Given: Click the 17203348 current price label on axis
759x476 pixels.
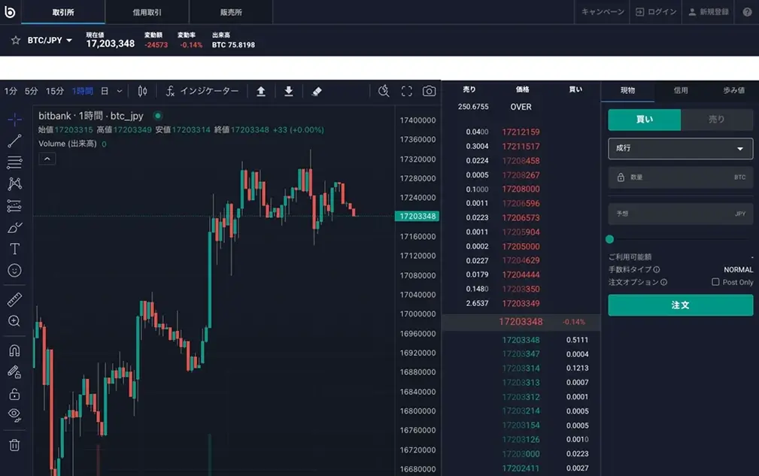Looking at the screenshot, I should pyautogui.click(x=417, y=217).
